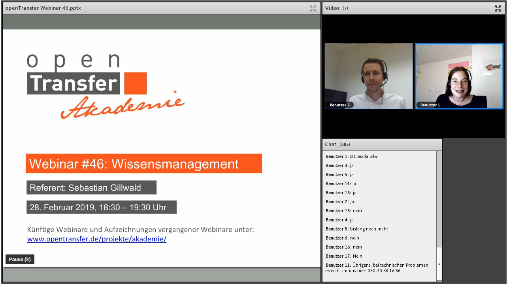507x284 pixels.
Task: Click Benutzer 3 chat message
Action: 339,165
